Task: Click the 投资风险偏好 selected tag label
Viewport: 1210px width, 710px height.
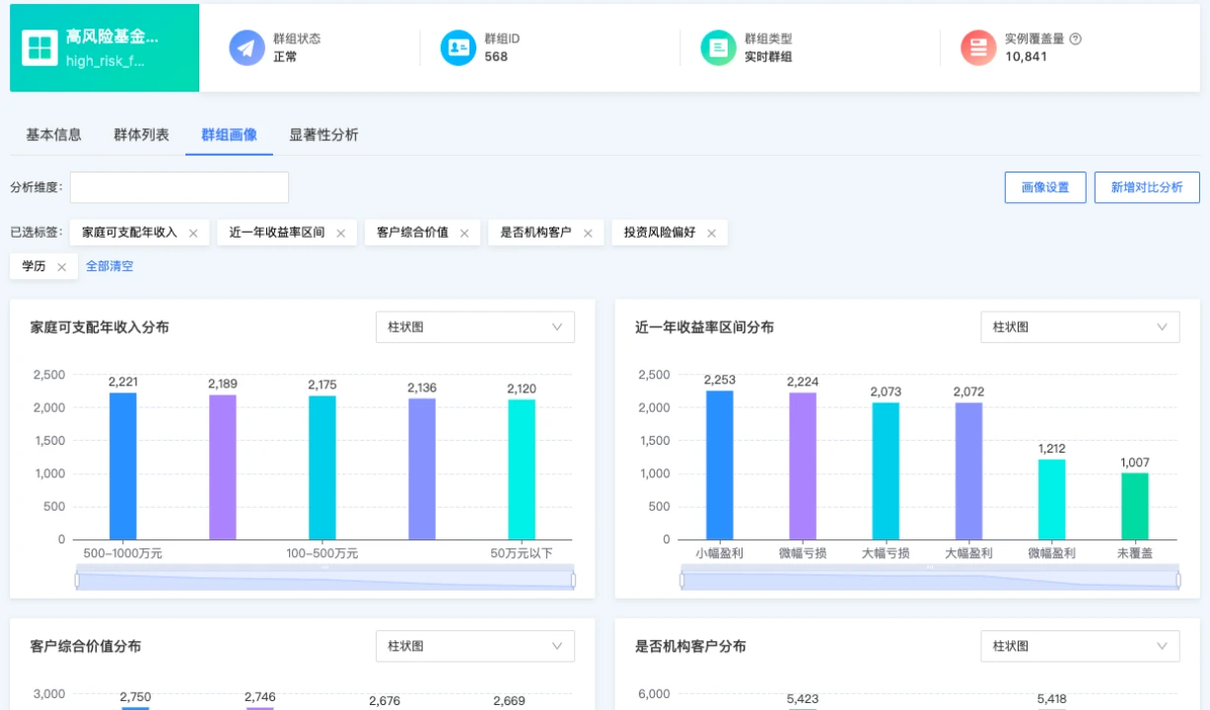Action: tap(659, 233)
